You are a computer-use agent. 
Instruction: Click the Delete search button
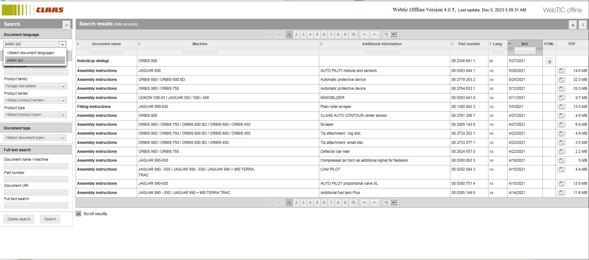tap(19, 219)
